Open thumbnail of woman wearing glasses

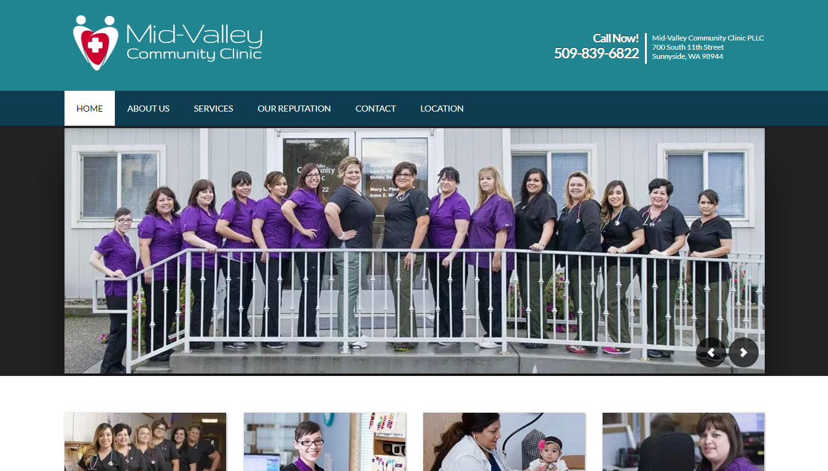[325, 442]
